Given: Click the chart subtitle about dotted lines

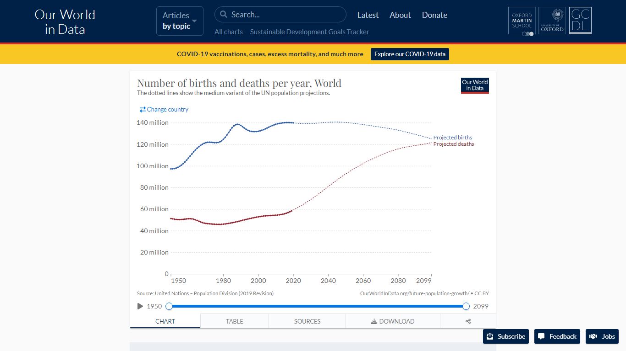Looking at the screenshot, I should point(233,93).
